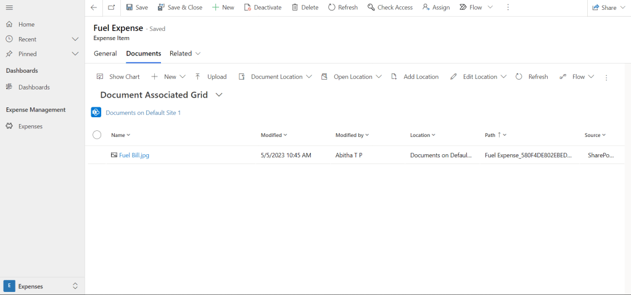
Task: Open Document Associated Grid view dropdown
Action: [219, 95]
